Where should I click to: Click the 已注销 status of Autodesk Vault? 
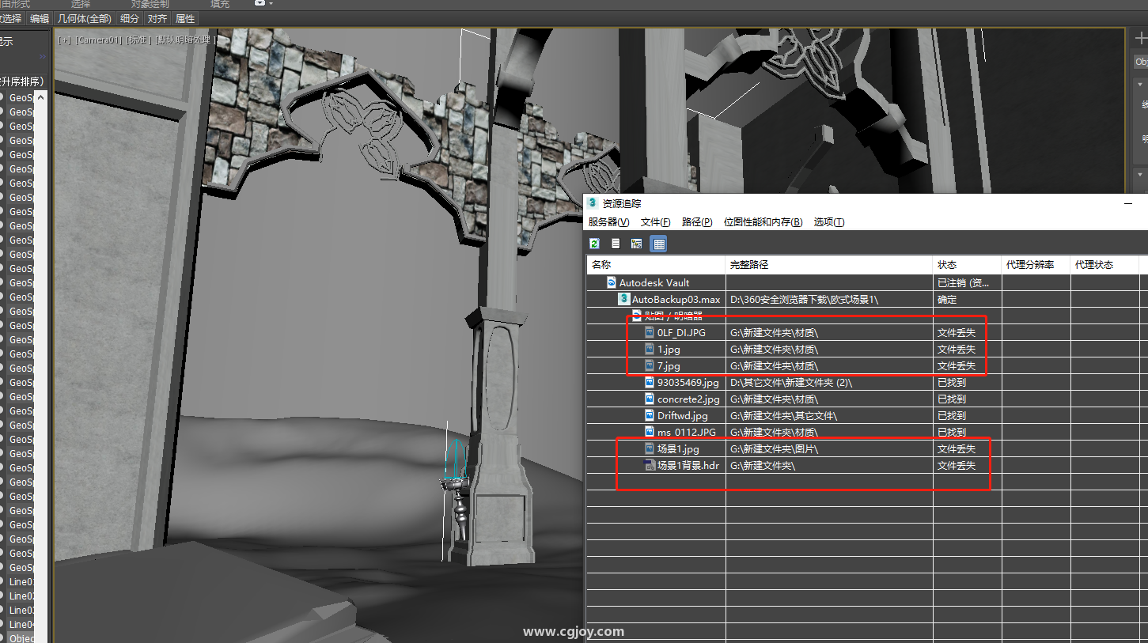[x=963, y=282]
